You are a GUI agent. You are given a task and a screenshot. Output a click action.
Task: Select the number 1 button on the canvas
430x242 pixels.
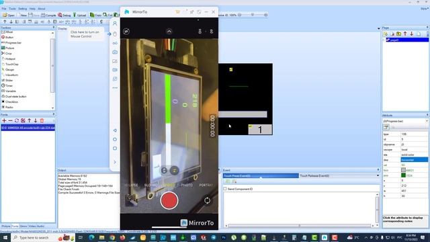tap(260, 130)
